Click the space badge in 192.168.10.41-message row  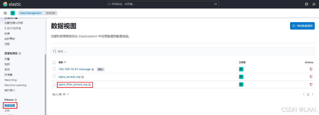pos(241,69)
